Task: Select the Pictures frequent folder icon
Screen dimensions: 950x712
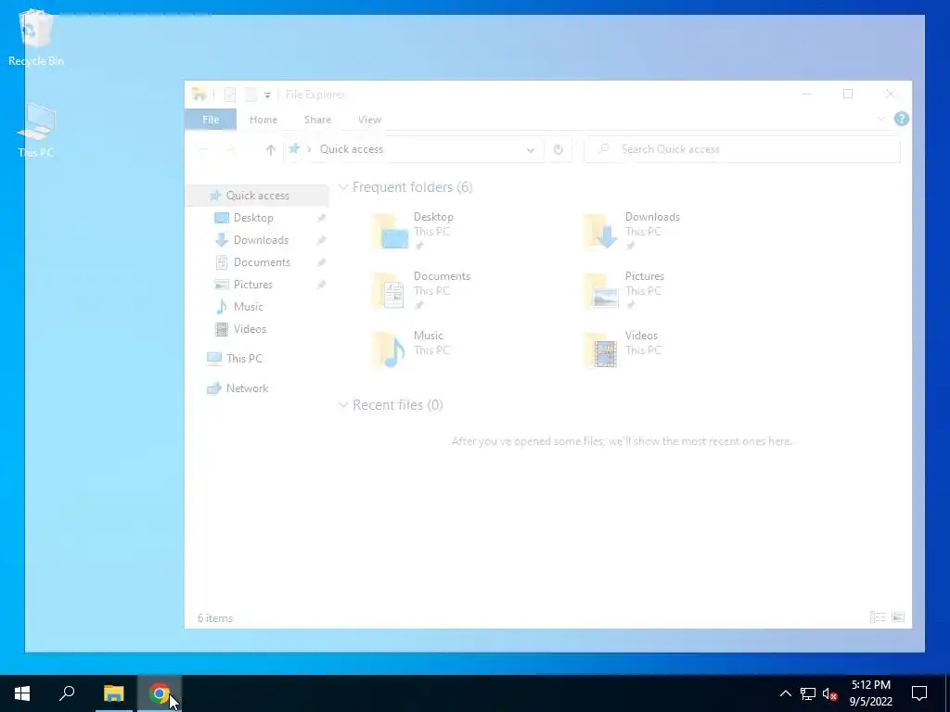Action: [x=601, y=290]
